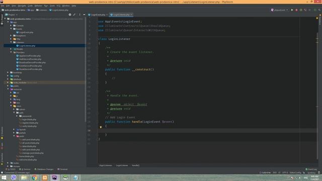This screenshot has height=181, width=322.
Task: Expand the database folder
Action: click(x=8, y=79)
